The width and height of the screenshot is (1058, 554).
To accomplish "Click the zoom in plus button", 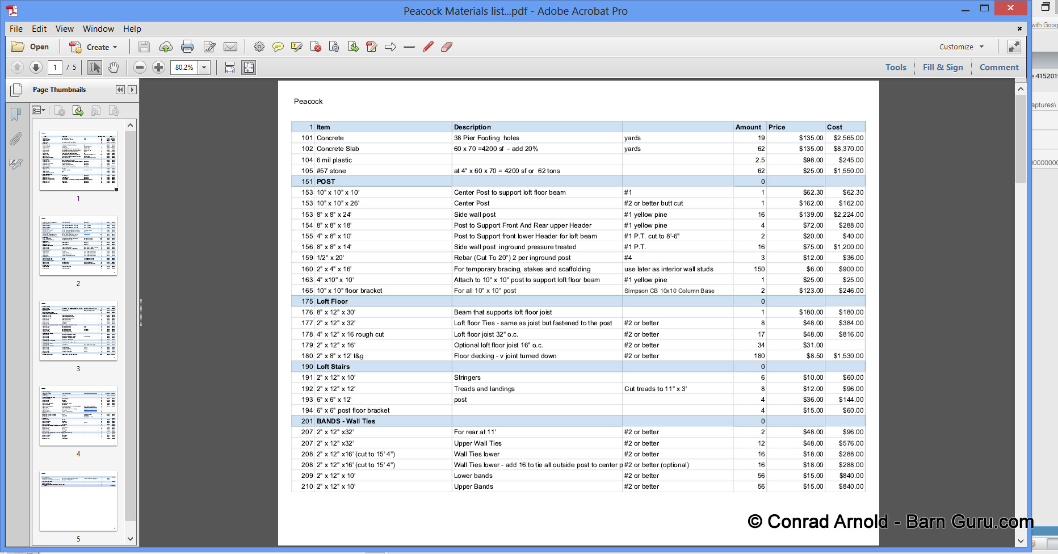I will click(x=159, y=68).
